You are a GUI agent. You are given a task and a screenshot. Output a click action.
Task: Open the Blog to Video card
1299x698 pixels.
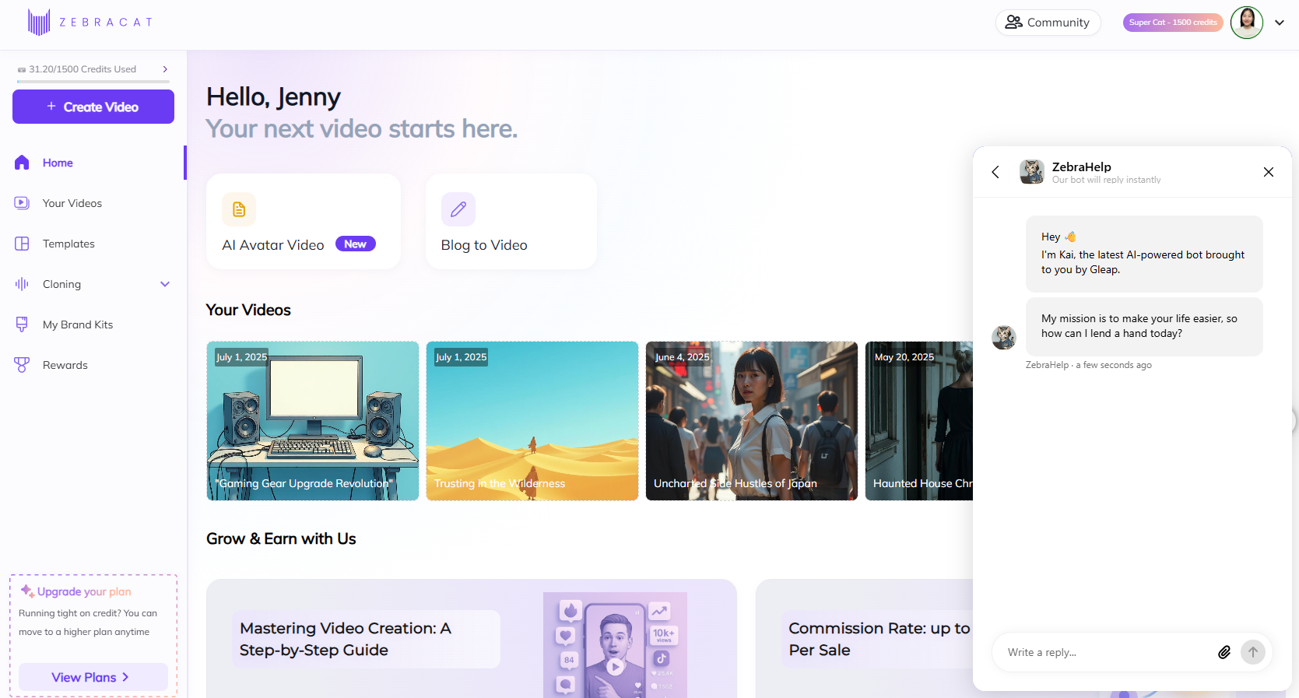[x=511, y=221]
